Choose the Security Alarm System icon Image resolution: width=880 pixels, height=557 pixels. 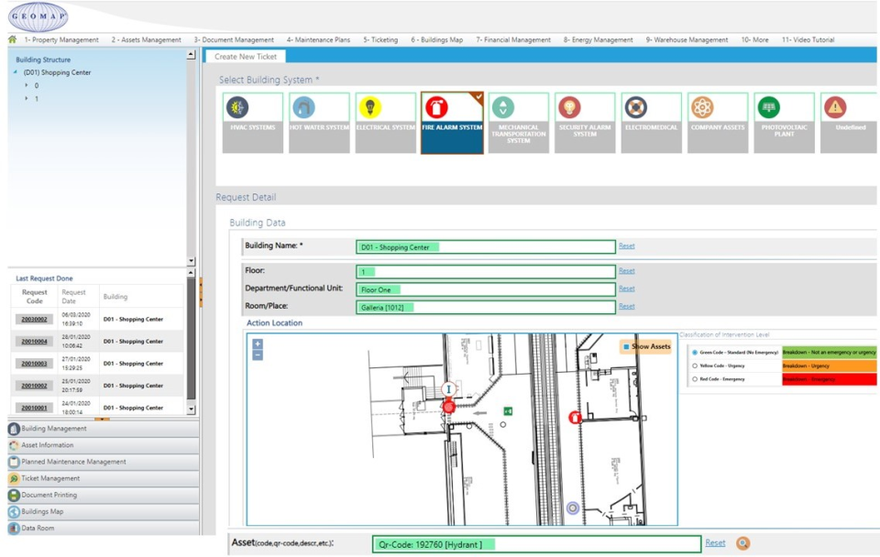tap(584, 120)
